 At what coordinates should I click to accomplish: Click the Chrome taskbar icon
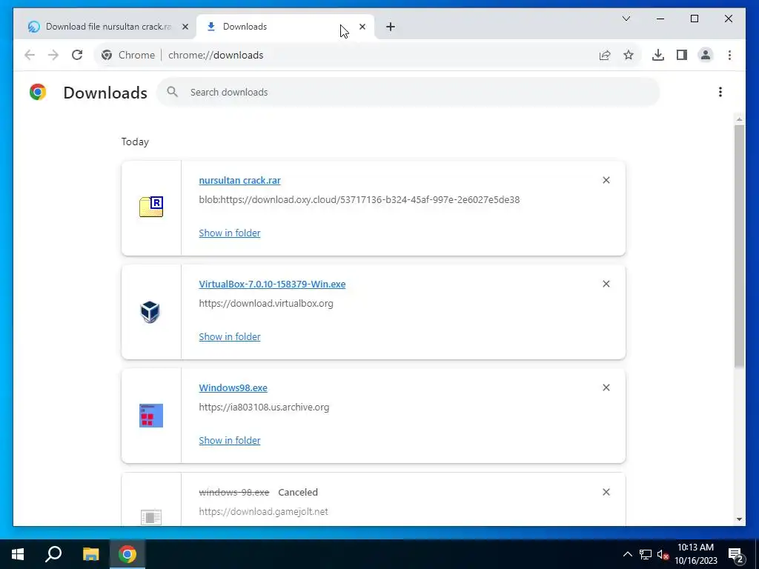[x=127, y=554]
